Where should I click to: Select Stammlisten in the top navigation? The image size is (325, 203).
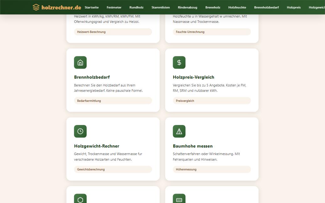click(161, 8)
